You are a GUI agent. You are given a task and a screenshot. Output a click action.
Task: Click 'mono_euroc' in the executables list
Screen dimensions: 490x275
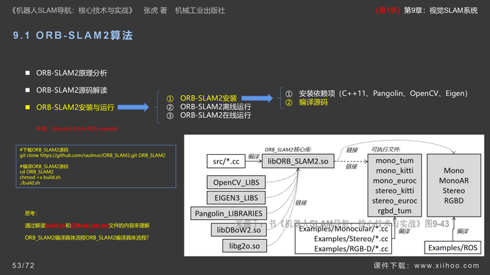(x=395, y=181)
